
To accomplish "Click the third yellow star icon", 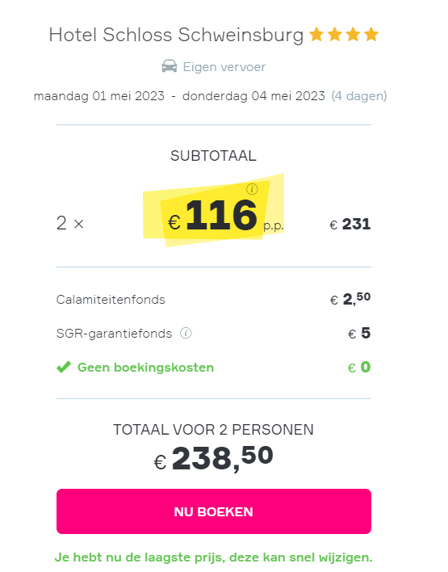I will [x=353, y=35].
